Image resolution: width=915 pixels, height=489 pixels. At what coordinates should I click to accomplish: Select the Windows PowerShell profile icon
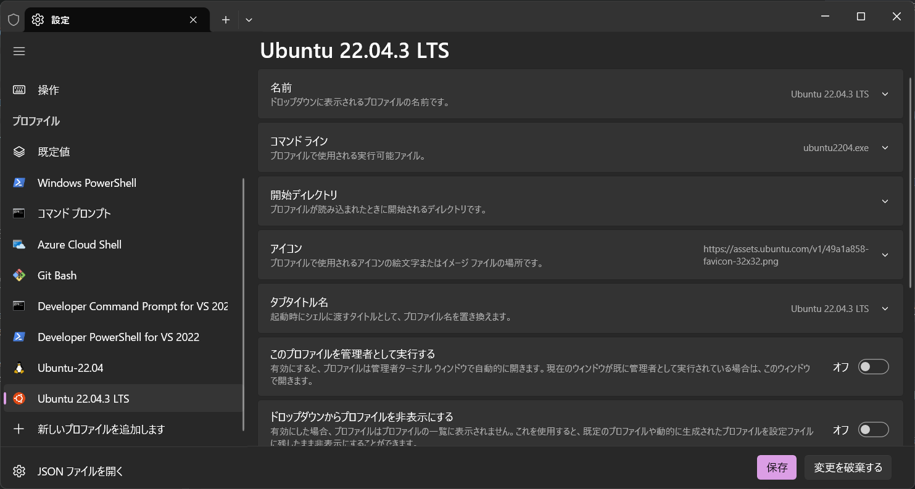tap(19, 183)
